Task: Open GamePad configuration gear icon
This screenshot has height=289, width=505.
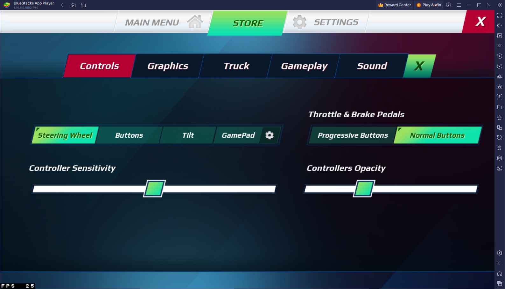Action: pos(270,135)
